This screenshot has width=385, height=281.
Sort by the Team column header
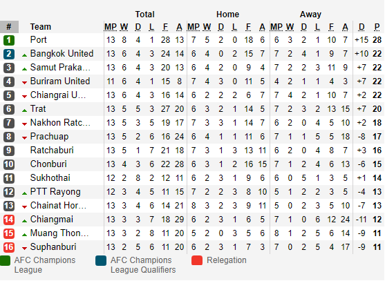pyautogui.click(x=41, y=27)
